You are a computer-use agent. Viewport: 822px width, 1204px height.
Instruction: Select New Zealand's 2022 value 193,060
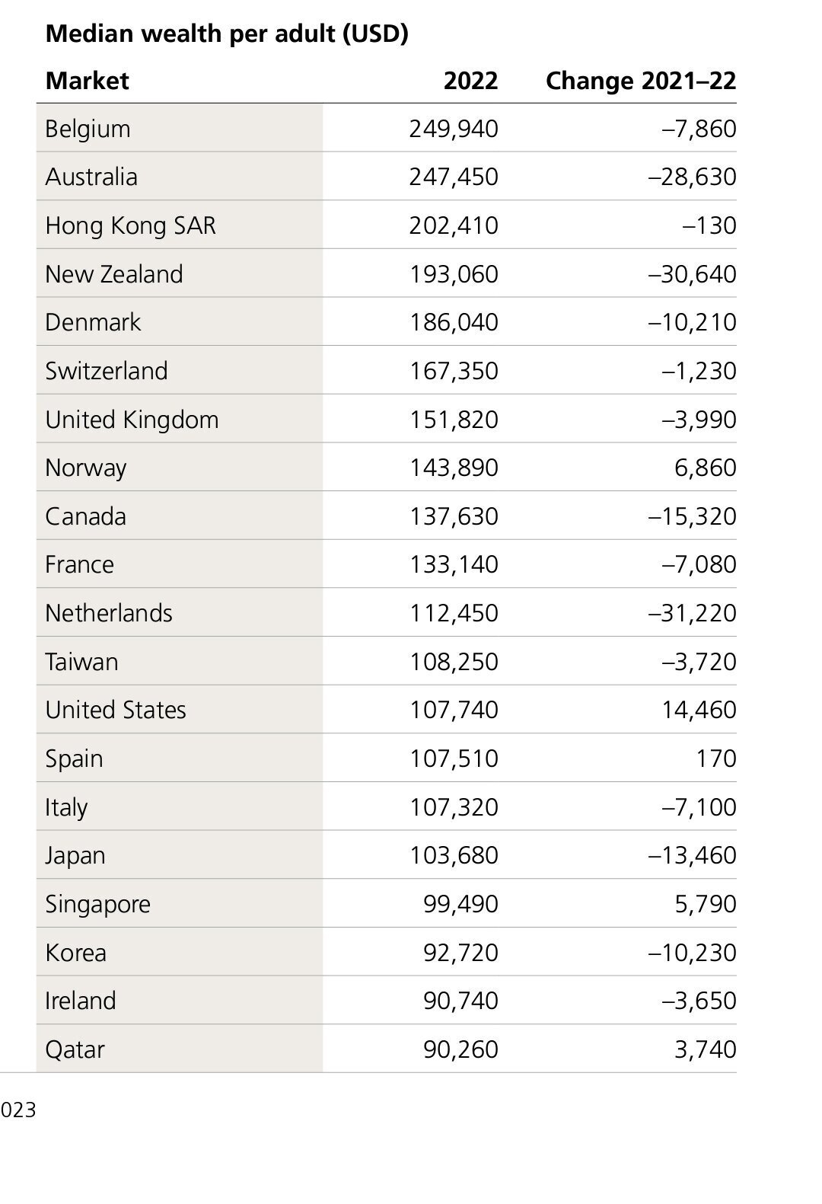[454, 274]
